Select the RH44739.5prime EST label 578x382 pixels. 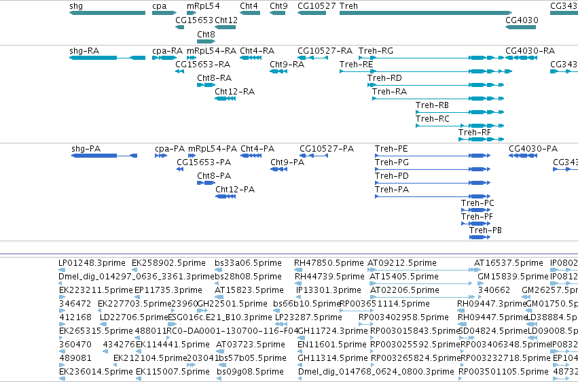329,277
